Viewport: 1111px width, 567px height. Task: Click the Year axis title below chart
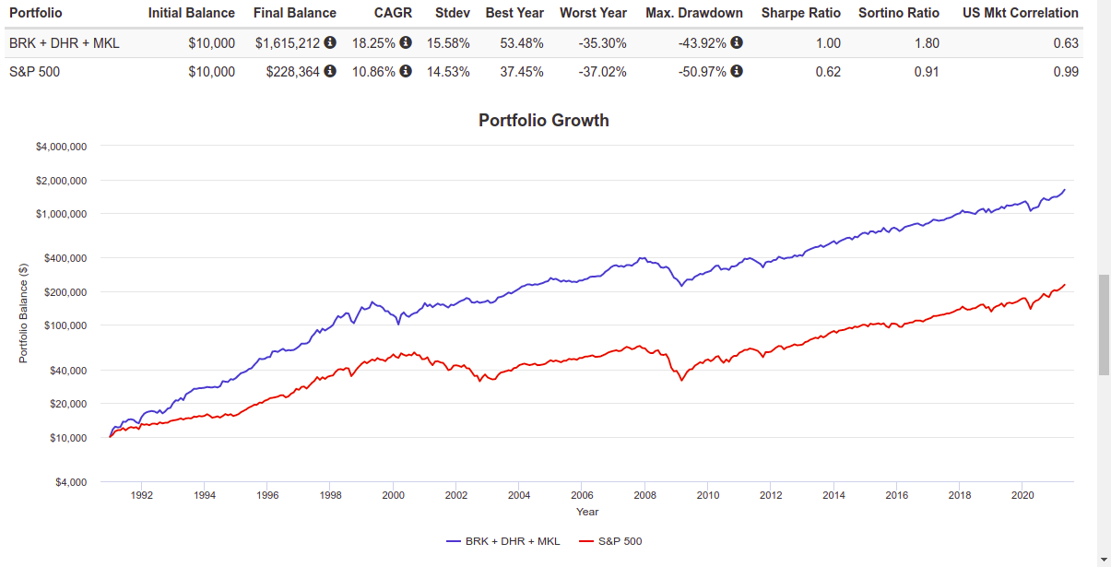click(587, 512)
